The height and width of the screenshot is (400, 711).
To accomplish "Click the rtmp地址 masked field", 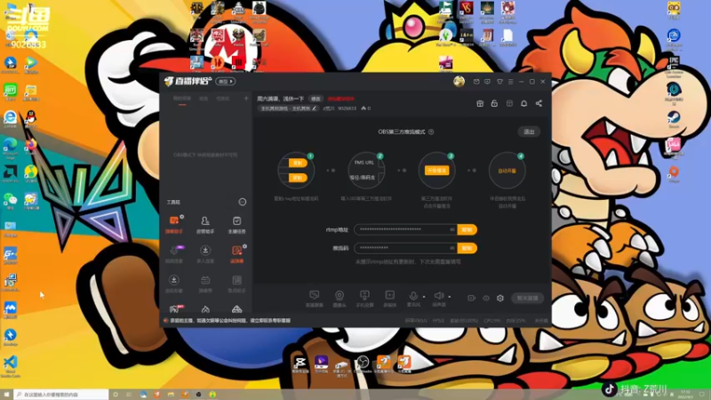I will coord(405,229).
